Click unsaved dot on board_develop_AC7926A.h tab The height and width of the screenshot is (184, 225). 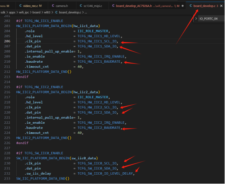click(x=182, y=6)
